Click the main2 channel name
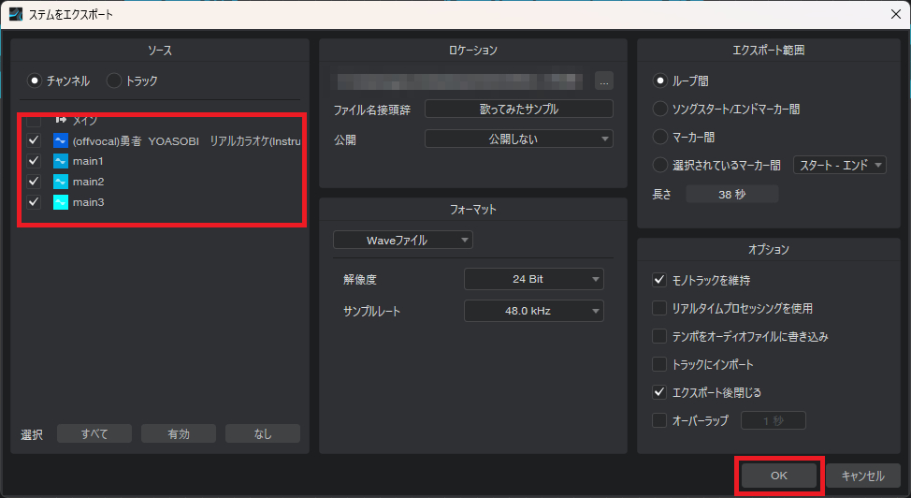 click(x=88, y=182)
